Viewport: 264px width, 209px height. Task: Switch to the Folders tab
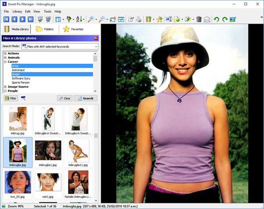click(45, 29)
